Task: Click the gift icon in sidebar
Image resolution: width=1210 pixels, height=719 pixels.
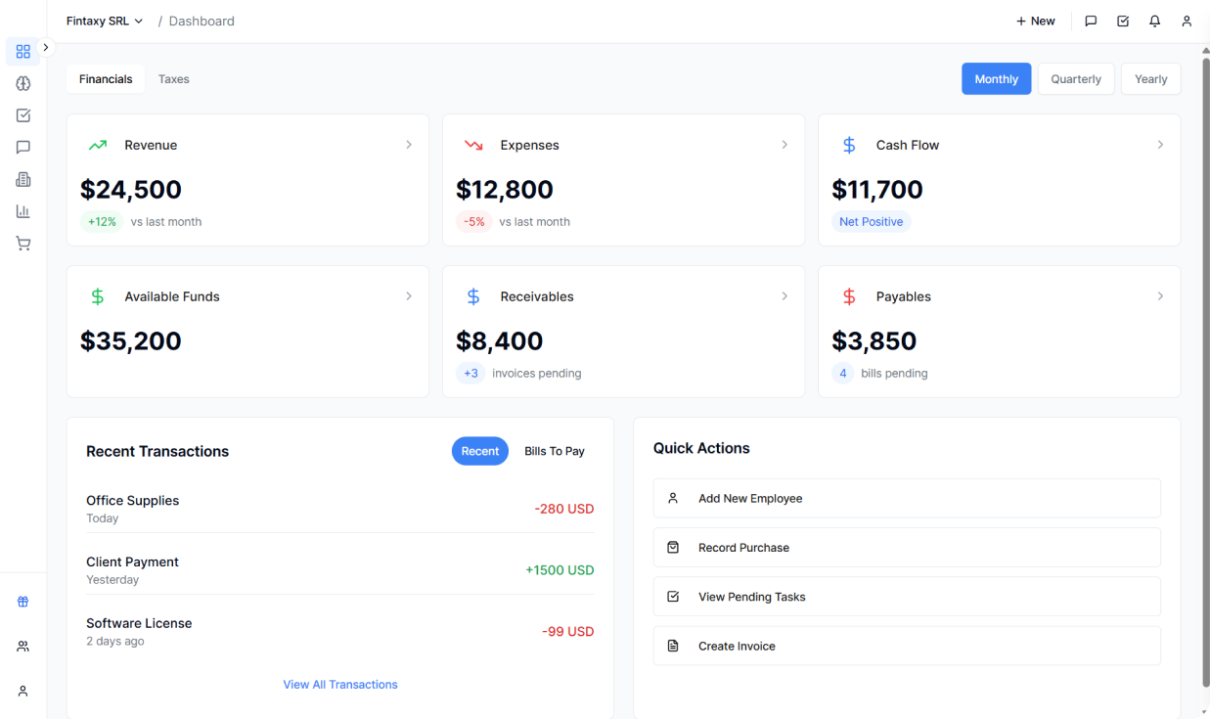Action: (x=23, y=602)
